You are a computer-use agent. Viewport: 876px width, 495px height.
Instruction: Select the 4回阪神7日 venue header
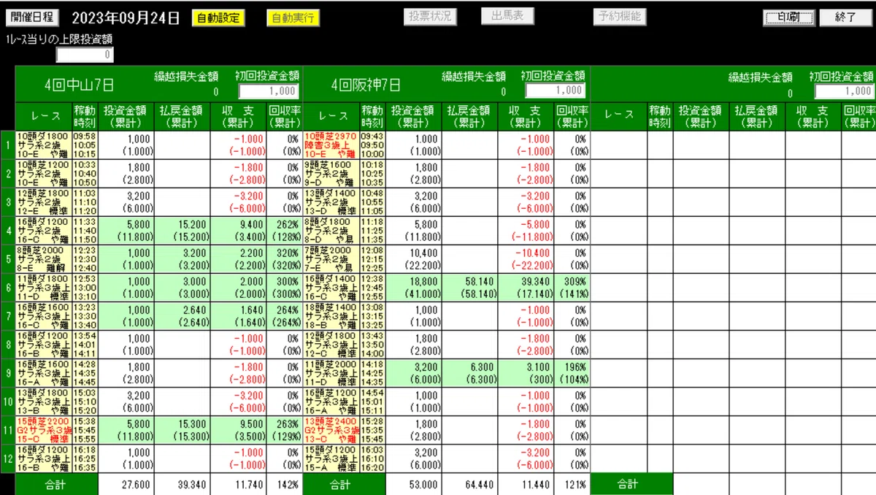pos(365,85)
